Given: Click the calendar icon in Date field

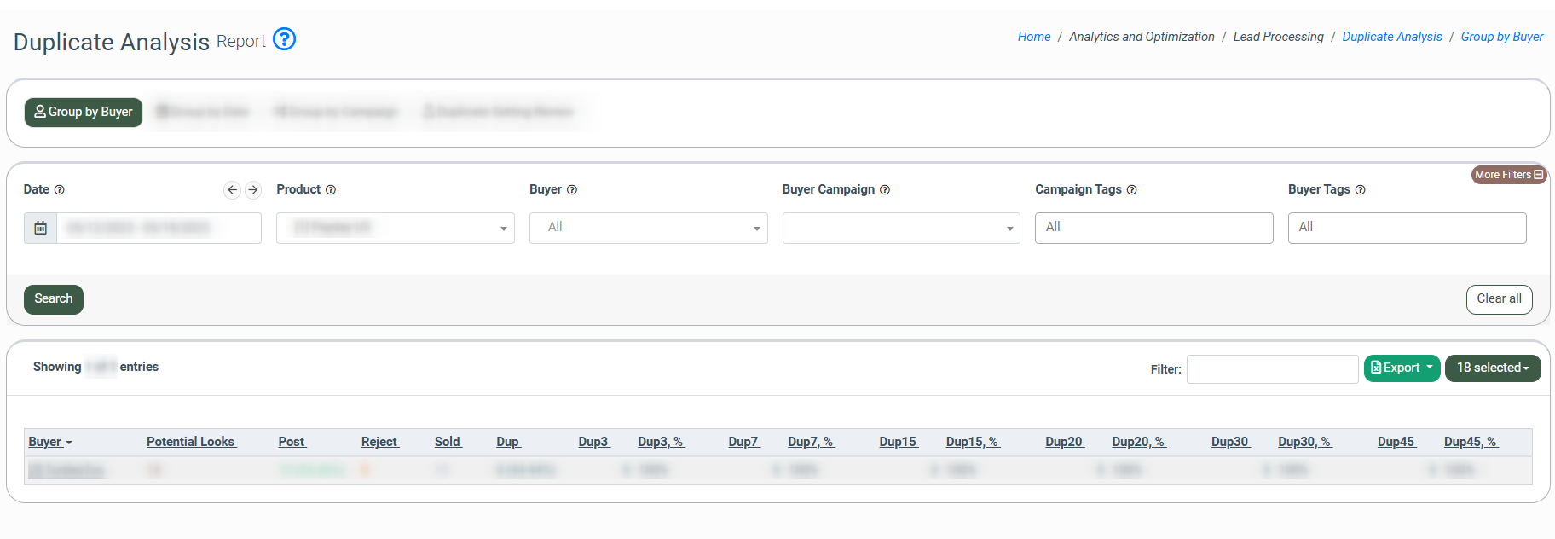Looking at the screenshot, I should [40, 228].
